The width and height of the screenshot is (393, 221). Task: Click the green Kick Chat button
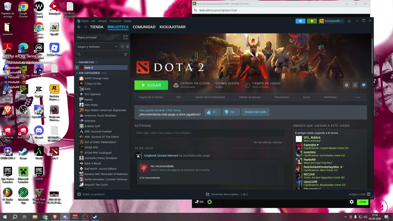363,202
